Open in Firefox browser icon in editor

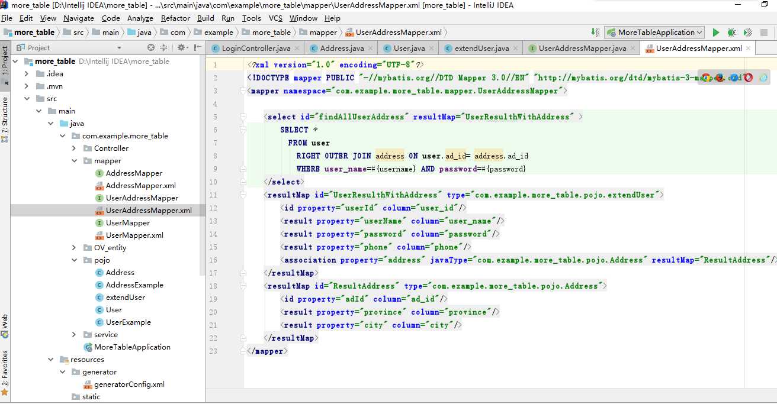[x=720, y=77]
